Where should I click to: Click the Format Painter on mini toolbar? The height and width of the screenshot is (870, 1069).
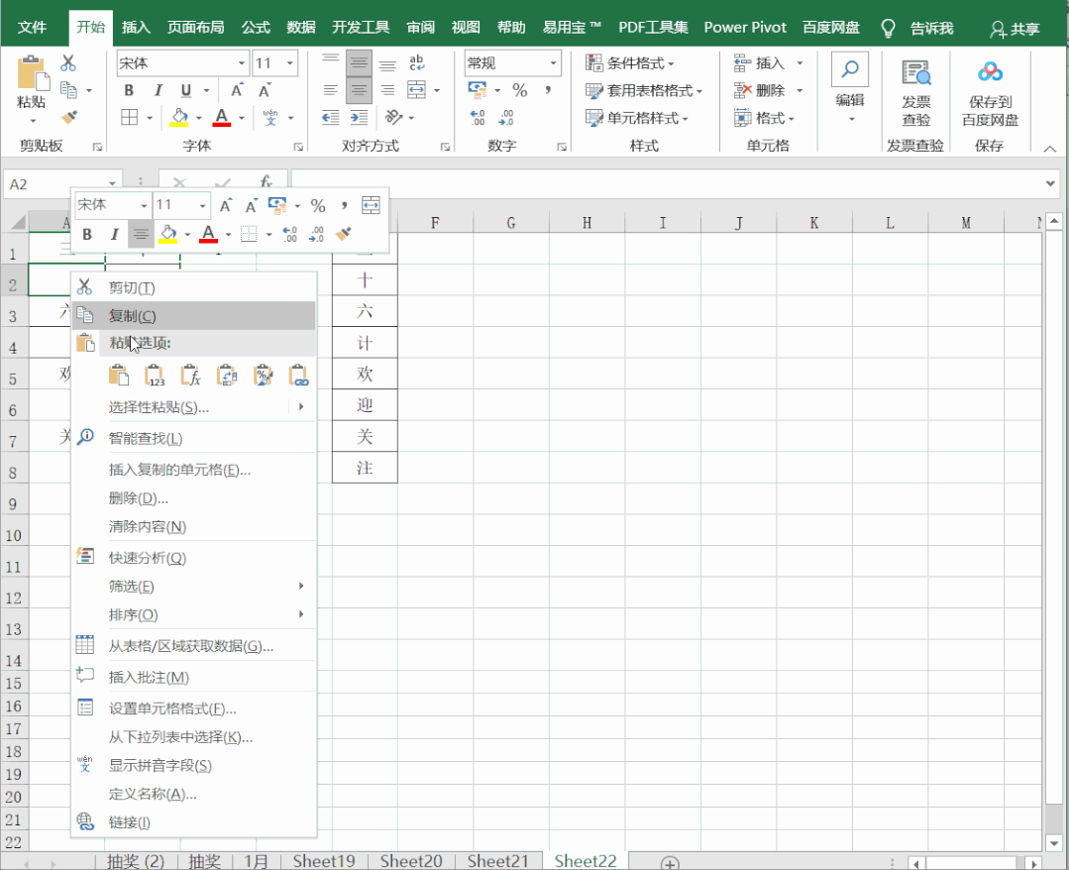(x=344, y=235)
